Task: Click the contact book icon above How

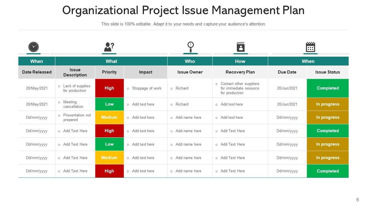Action: 241,47
